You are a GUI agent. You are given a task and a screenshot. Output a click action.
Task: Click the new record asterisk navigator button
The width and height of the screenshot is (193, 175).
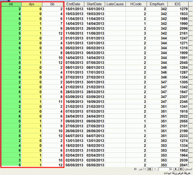pyautogui.click(x=145, y=169)
